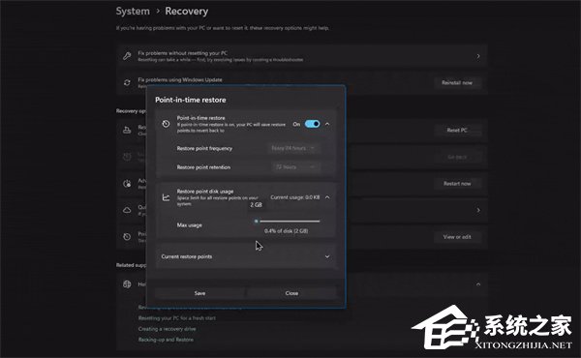The height and width of the screenshot is (358, 581).
Task: Click the Current usage: 0.0 KB text
Action: tap(295, 197)
